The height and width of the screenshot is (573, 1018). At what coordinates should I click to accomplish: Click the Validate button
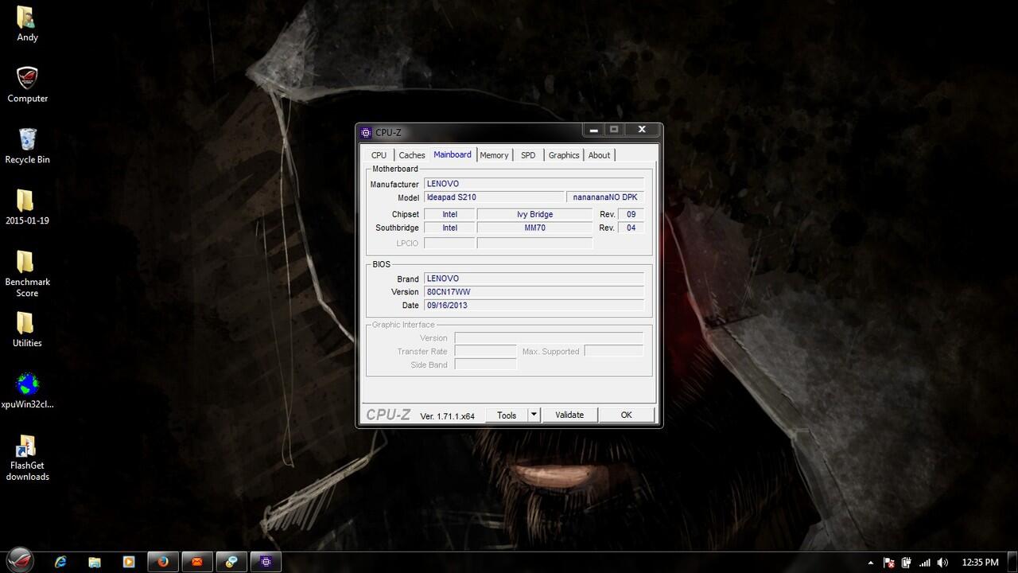(x=569, y=415)
